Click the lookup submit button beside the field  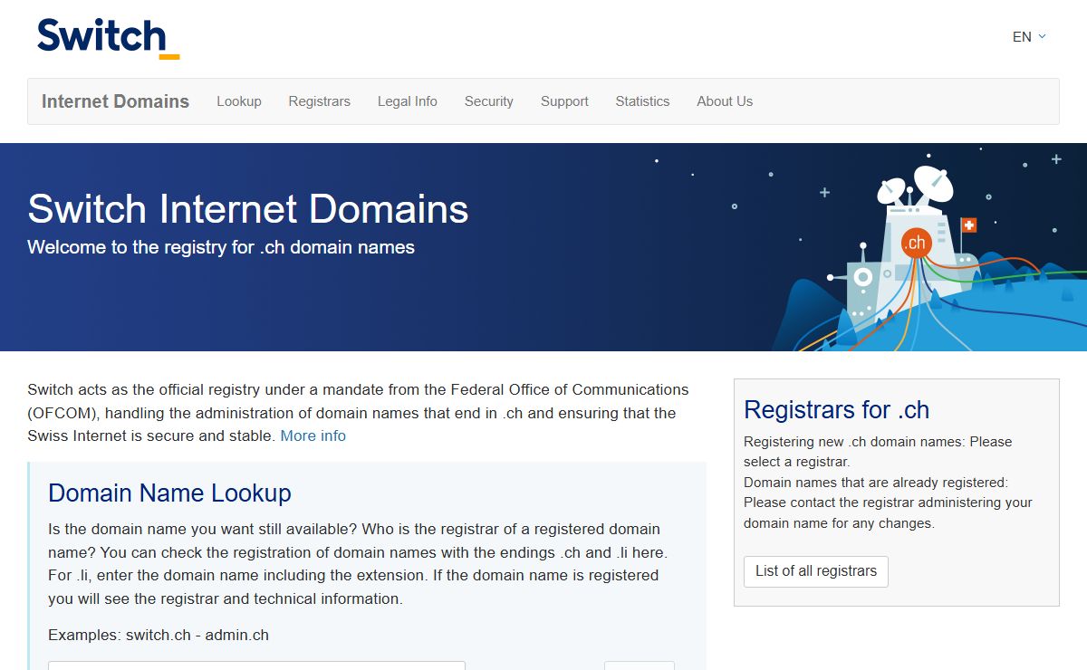click(x=640, y=665)
